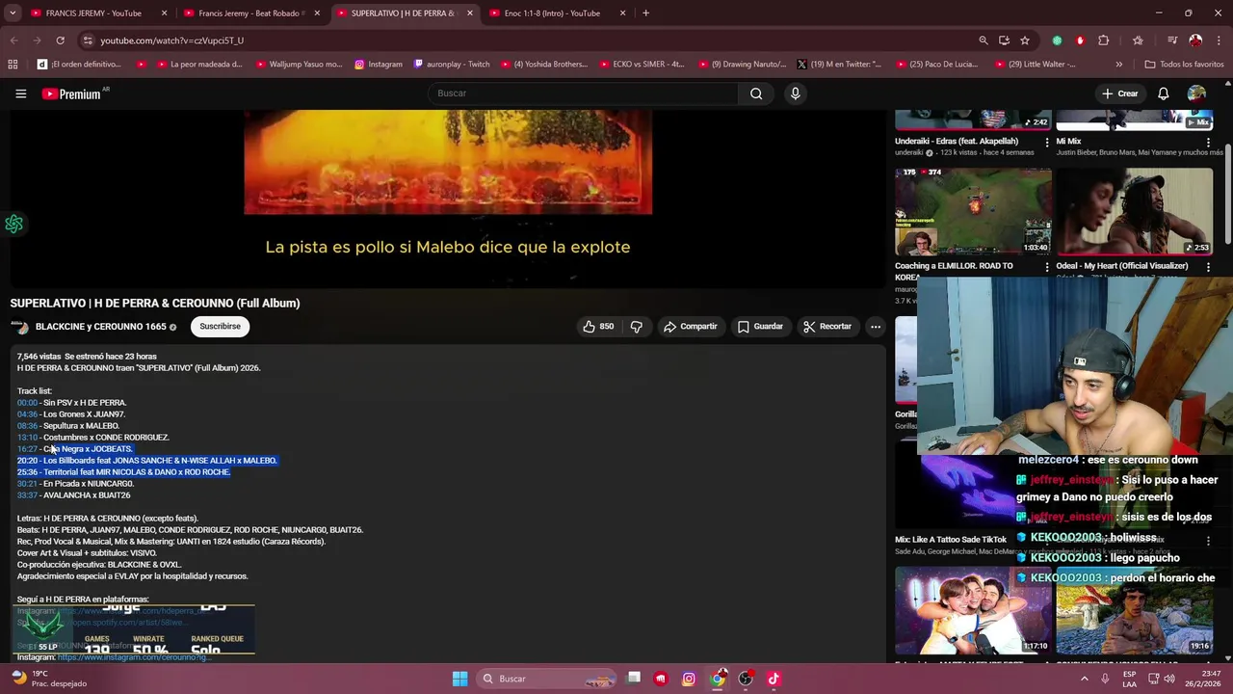This screenshot has width=1233, height=694.
Task: Click the search magnifier button
Action: click(x=756, y=93)
